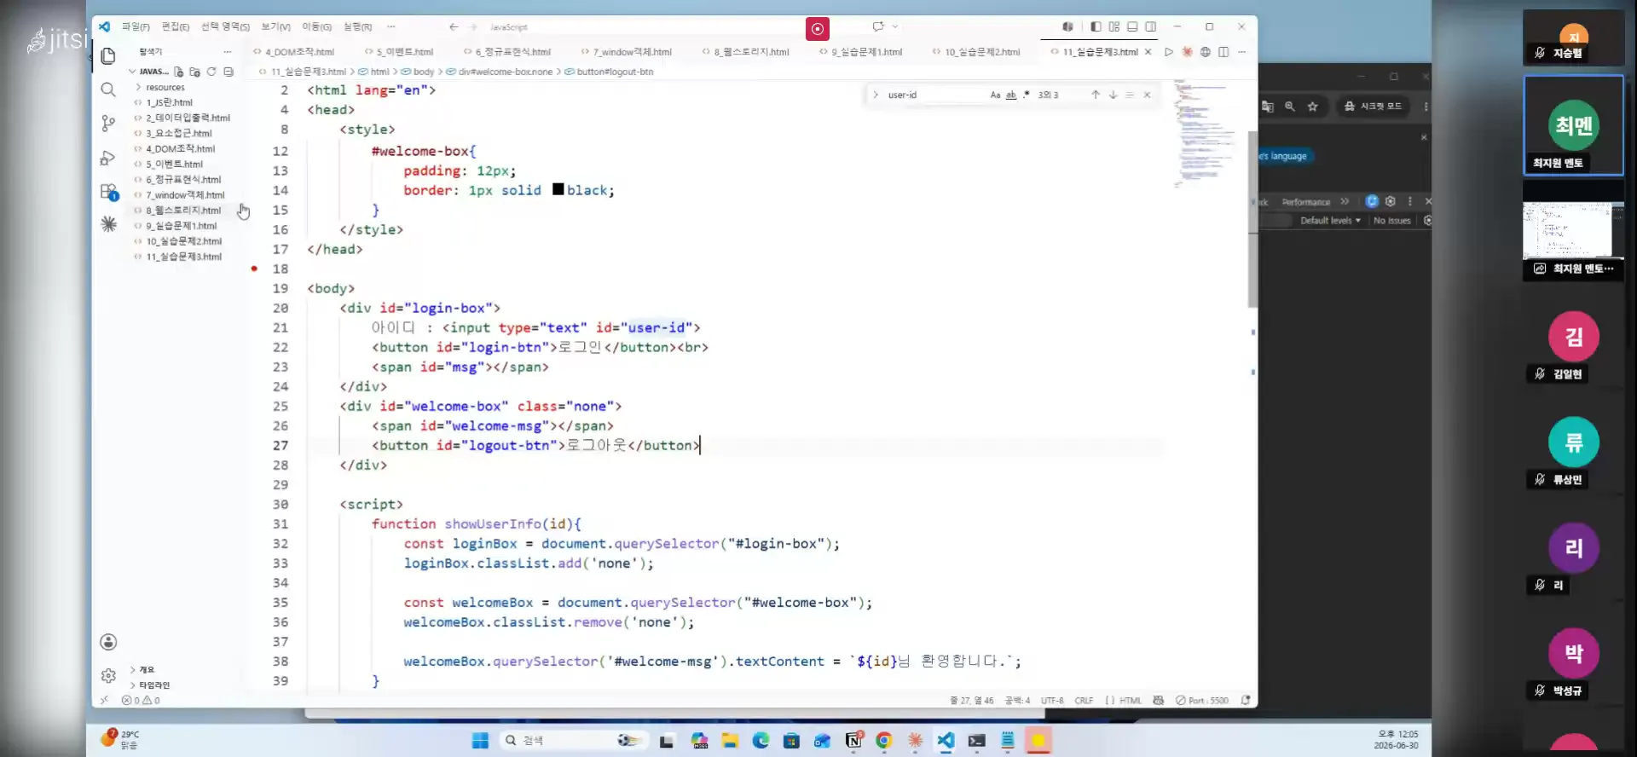Click the chat icon in the title bar
The image size is (1637, 757).
tap(878, 26)
